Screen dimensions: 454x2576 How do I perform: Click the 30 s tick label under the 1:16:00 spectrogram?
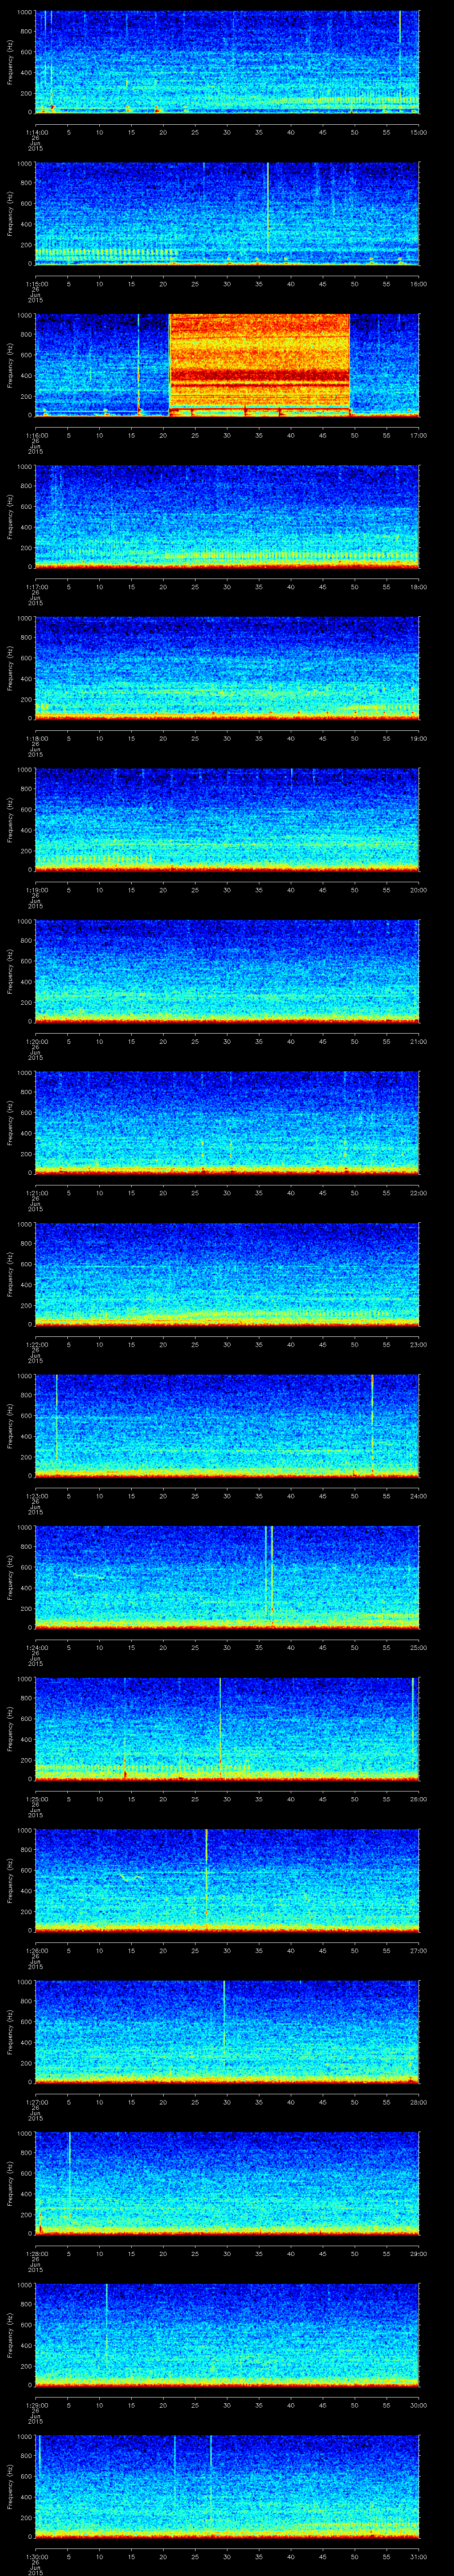(x=227, y=435)
